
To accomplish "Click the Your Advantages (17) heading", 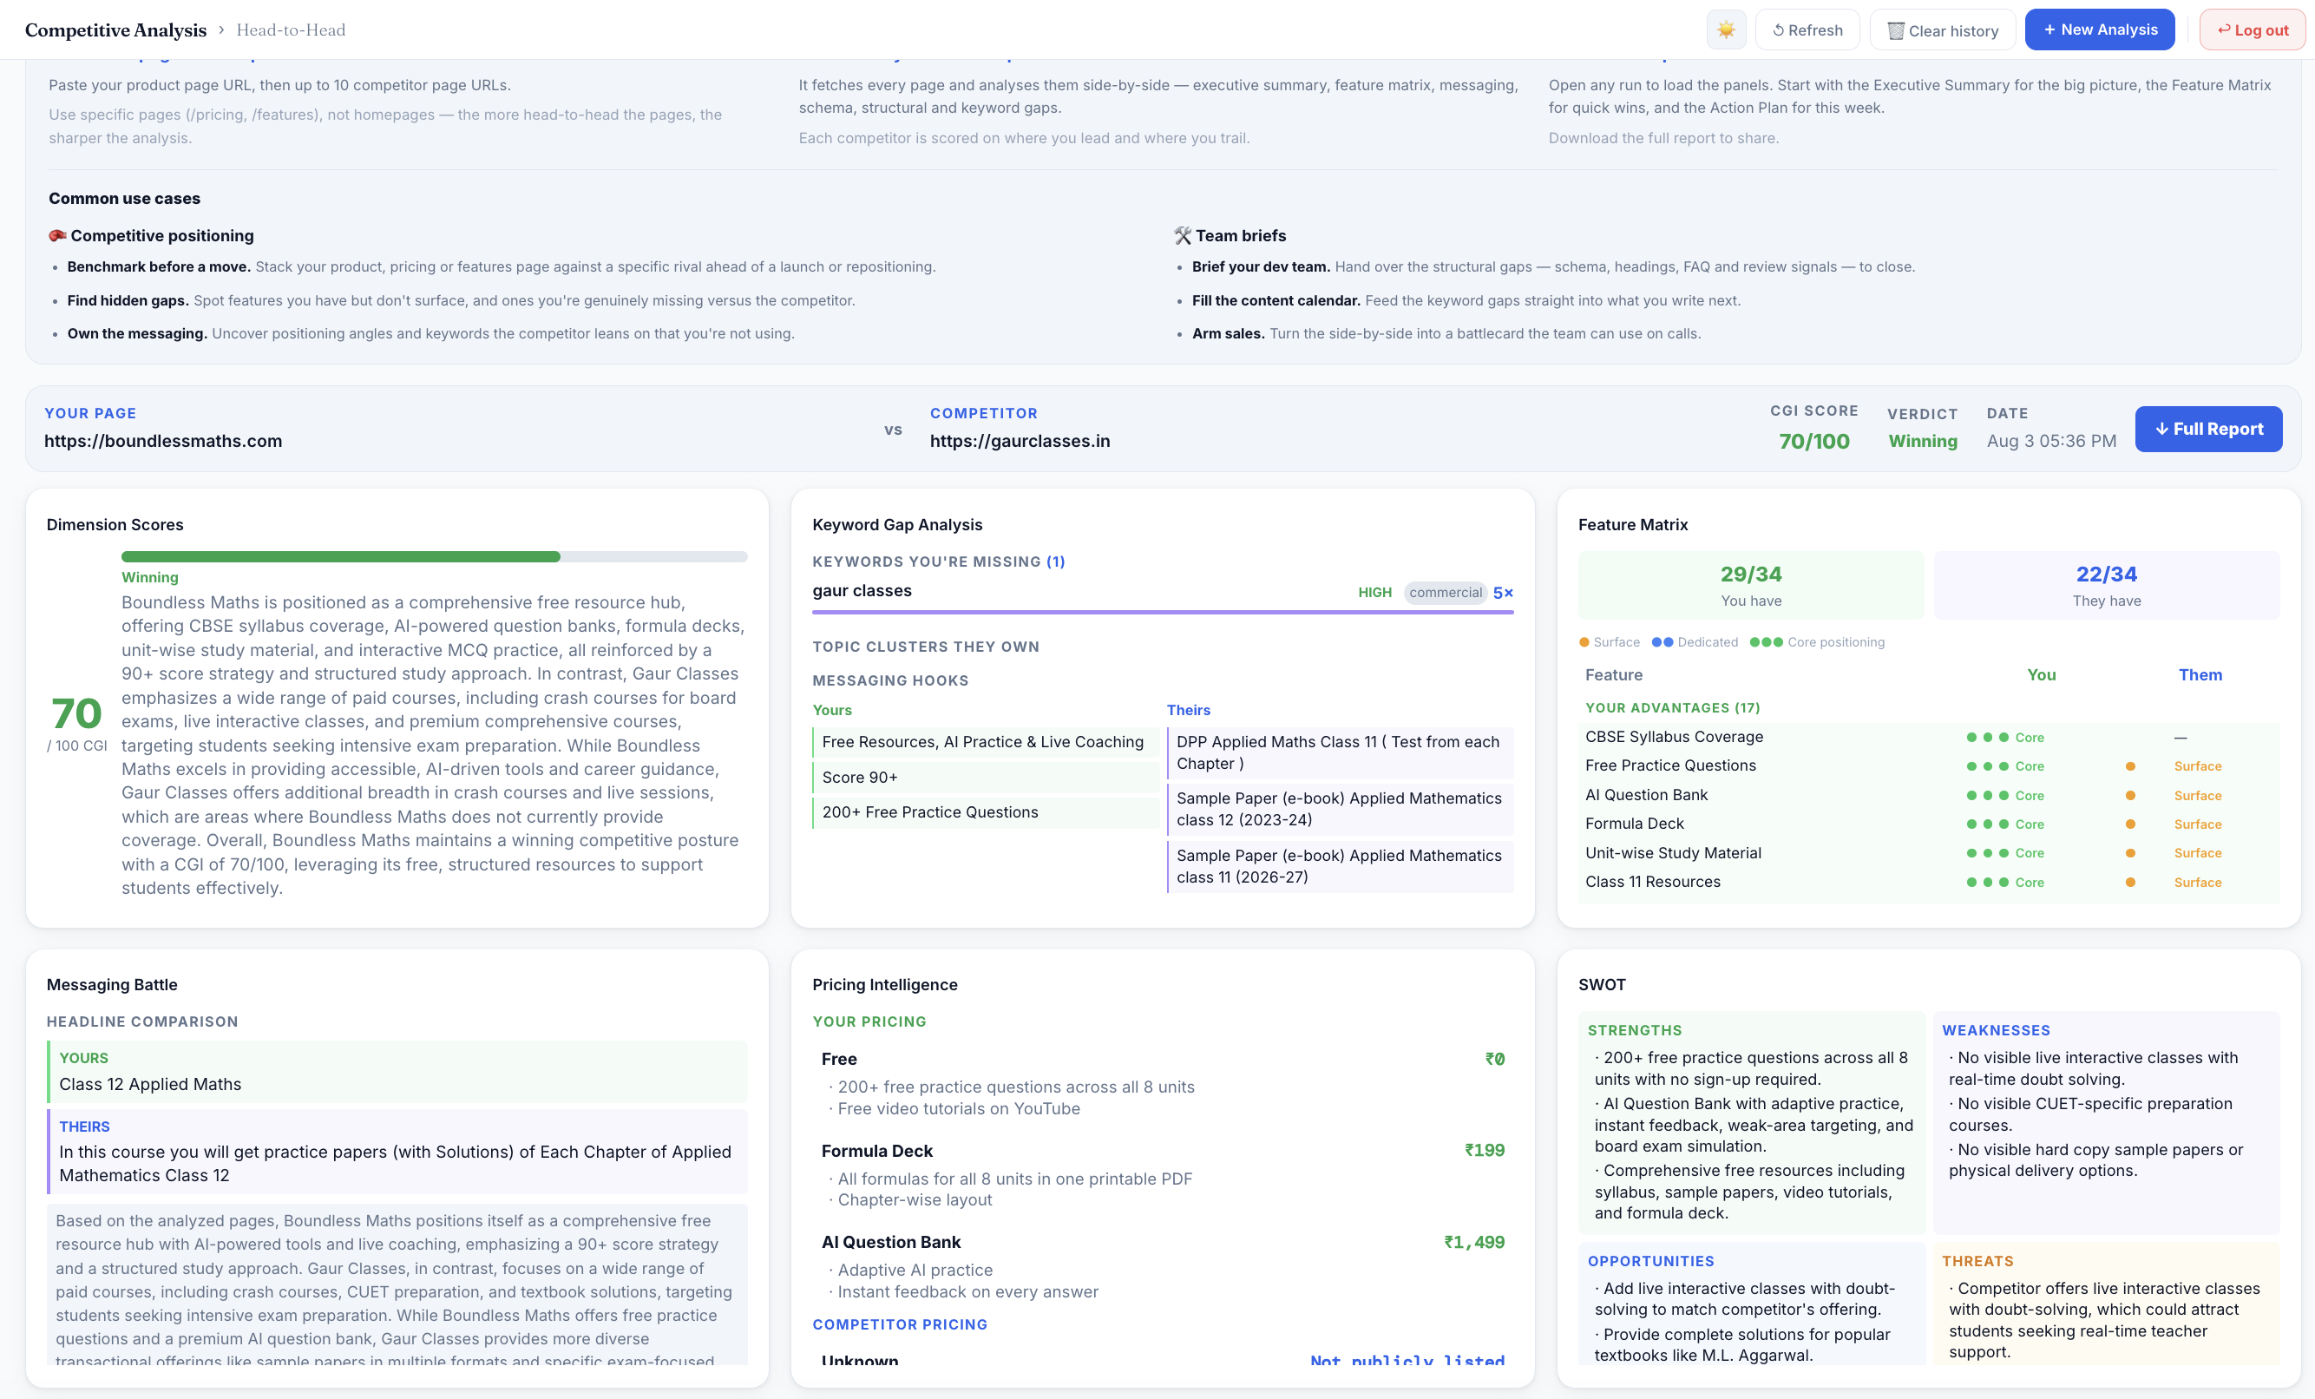I will pyautogui.click(x=1672, y=707).
